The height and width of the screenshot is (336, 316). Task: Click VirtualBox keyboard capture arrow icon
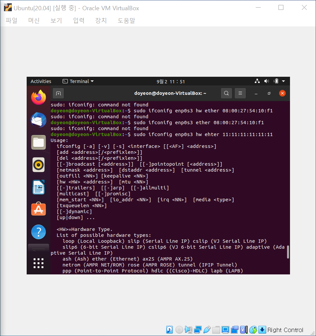tap(262, 329)
